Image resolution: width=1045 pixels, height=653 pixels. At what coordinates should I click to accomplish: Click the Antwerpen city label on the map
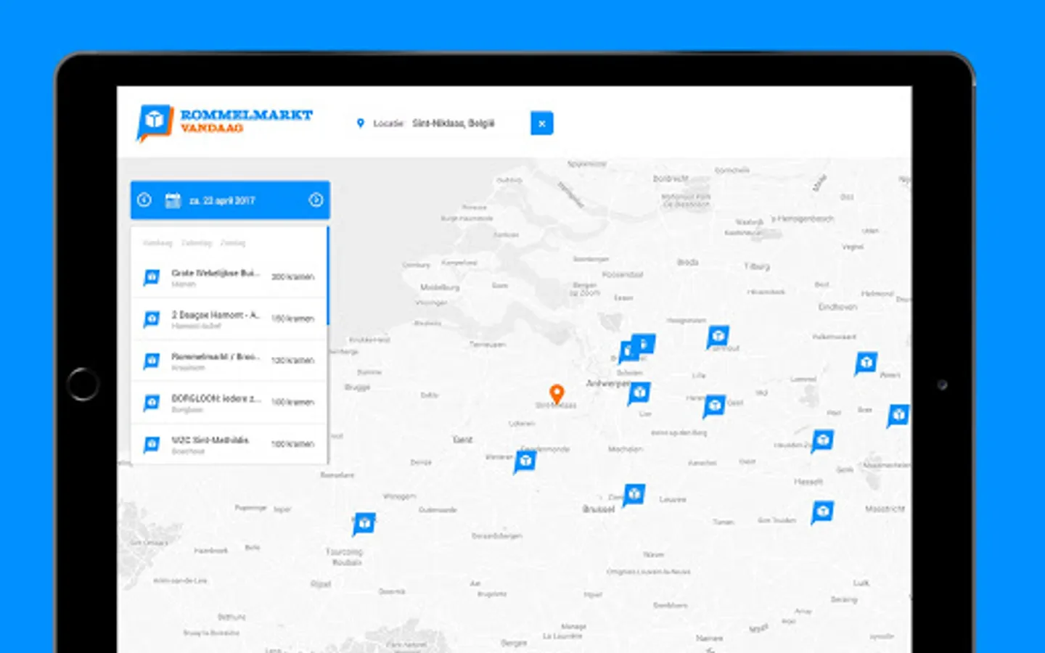coord(607,383)
